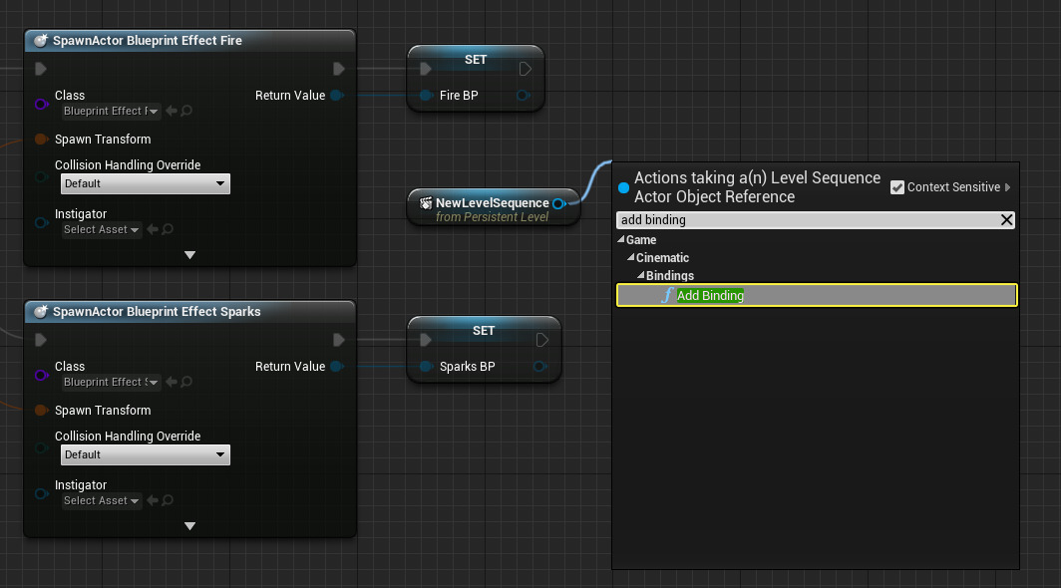
Task: Collapse the Cinematic category
Action: click(x=631, y=258)
